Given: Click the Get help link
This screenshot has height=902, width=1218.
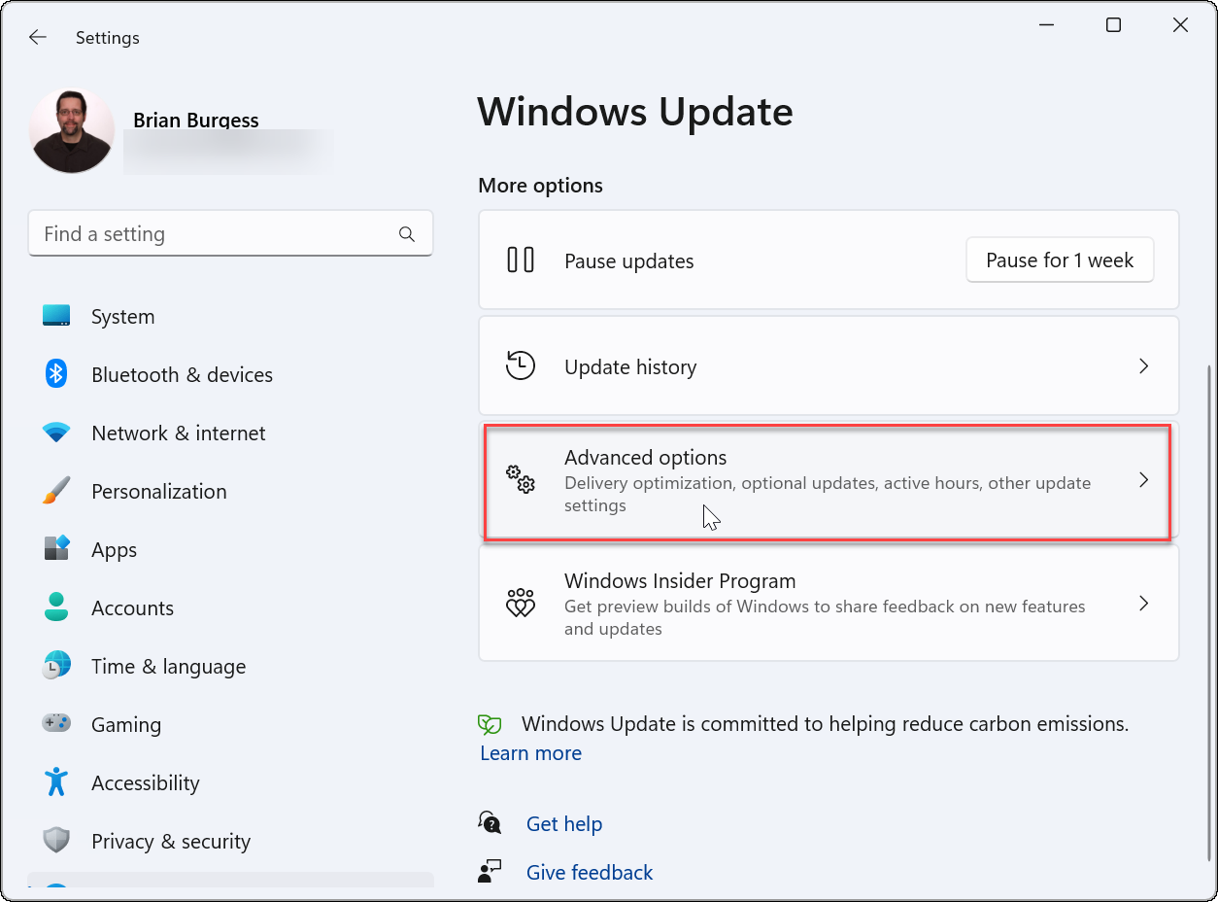Looking at the screenshot, I should pyautogui.click(x=564, y=823).
